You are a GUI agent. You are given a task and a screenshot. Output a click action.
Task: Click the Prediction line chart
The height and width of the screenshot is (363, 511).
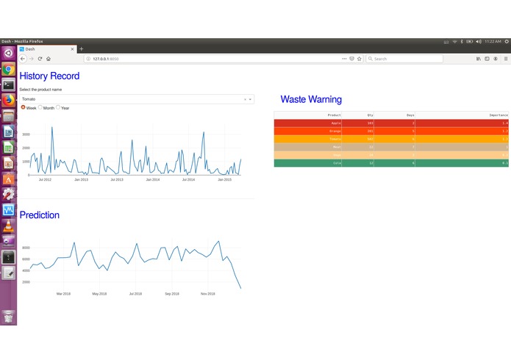pos(135,265)
